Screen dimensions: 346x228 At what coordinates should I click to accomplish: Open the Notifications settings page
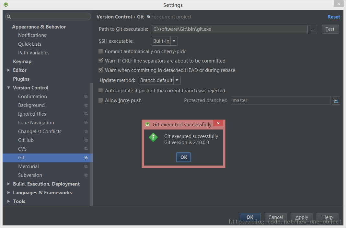click(32, 35)
